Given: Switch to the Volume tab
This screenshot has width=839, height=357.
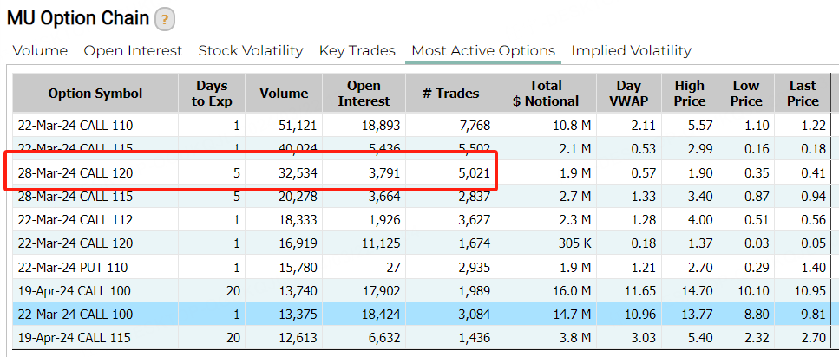Looking at the screenshot, I should 40,51.
